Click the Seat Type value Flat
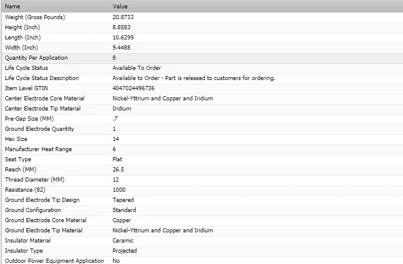 click(117, 159)
